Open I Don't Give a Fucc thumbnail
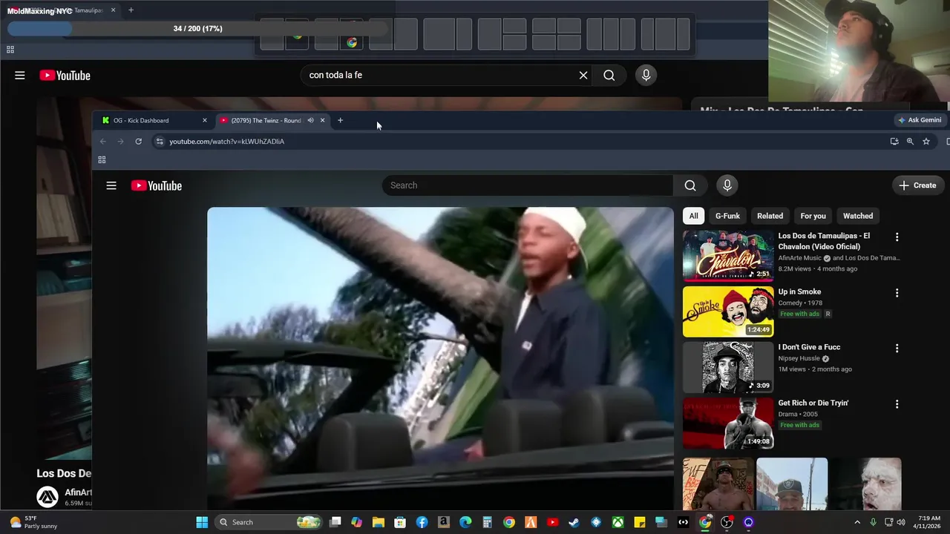The image size is (950, 534). (x=728, y=367)
